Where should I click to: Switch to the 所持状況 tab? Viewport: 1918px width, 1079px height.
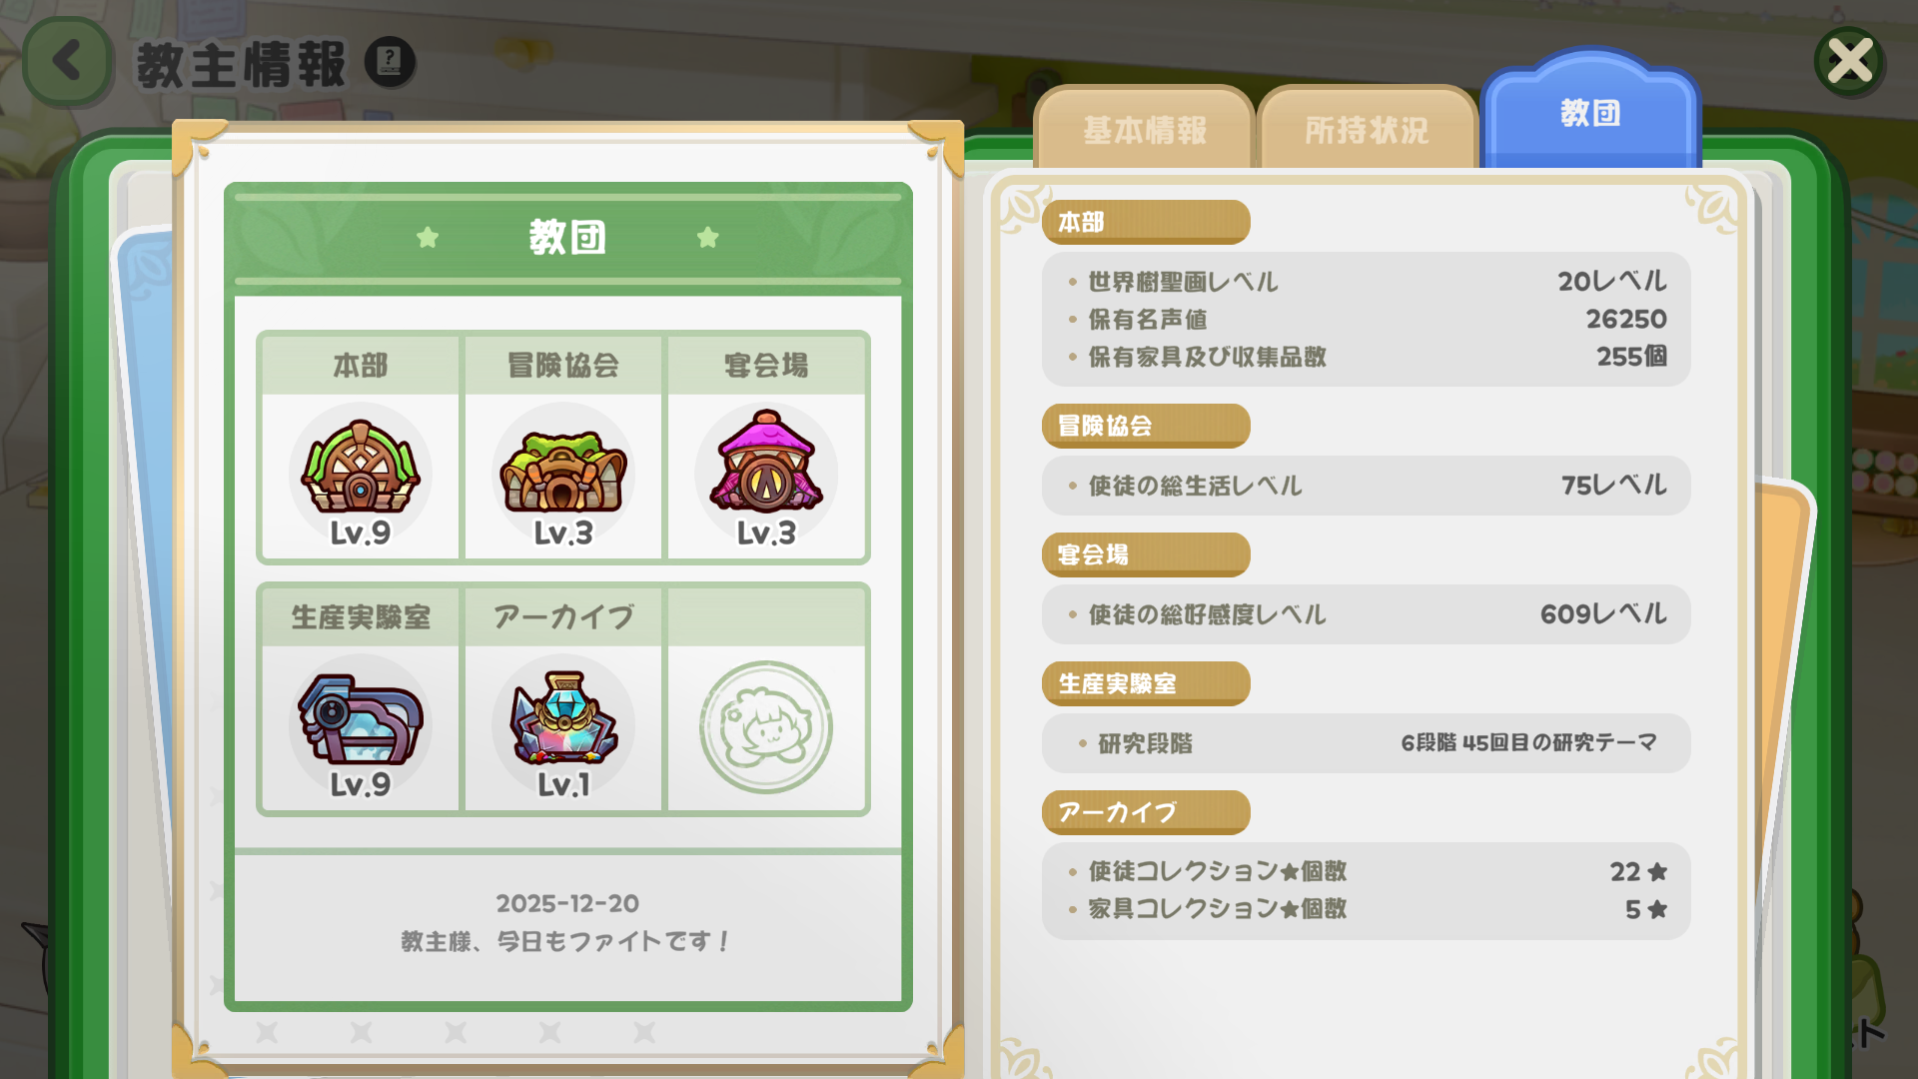click(x=1367, y=129)
